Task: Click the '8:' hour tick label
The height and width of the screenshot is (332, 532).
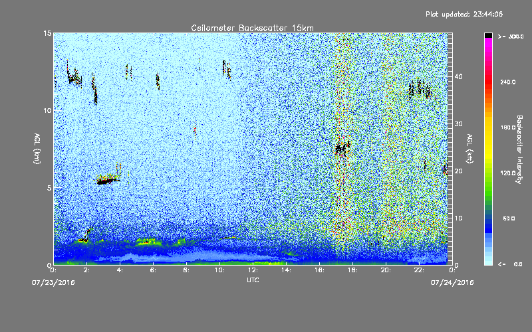Action: point(186,270)
